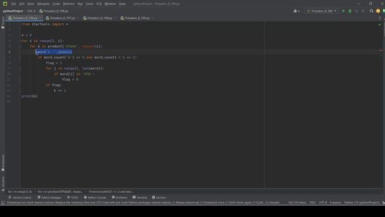Open the code-with-me user dropdown
The image size is (385, 217).
pyautogui.click(x=297, y=11)
